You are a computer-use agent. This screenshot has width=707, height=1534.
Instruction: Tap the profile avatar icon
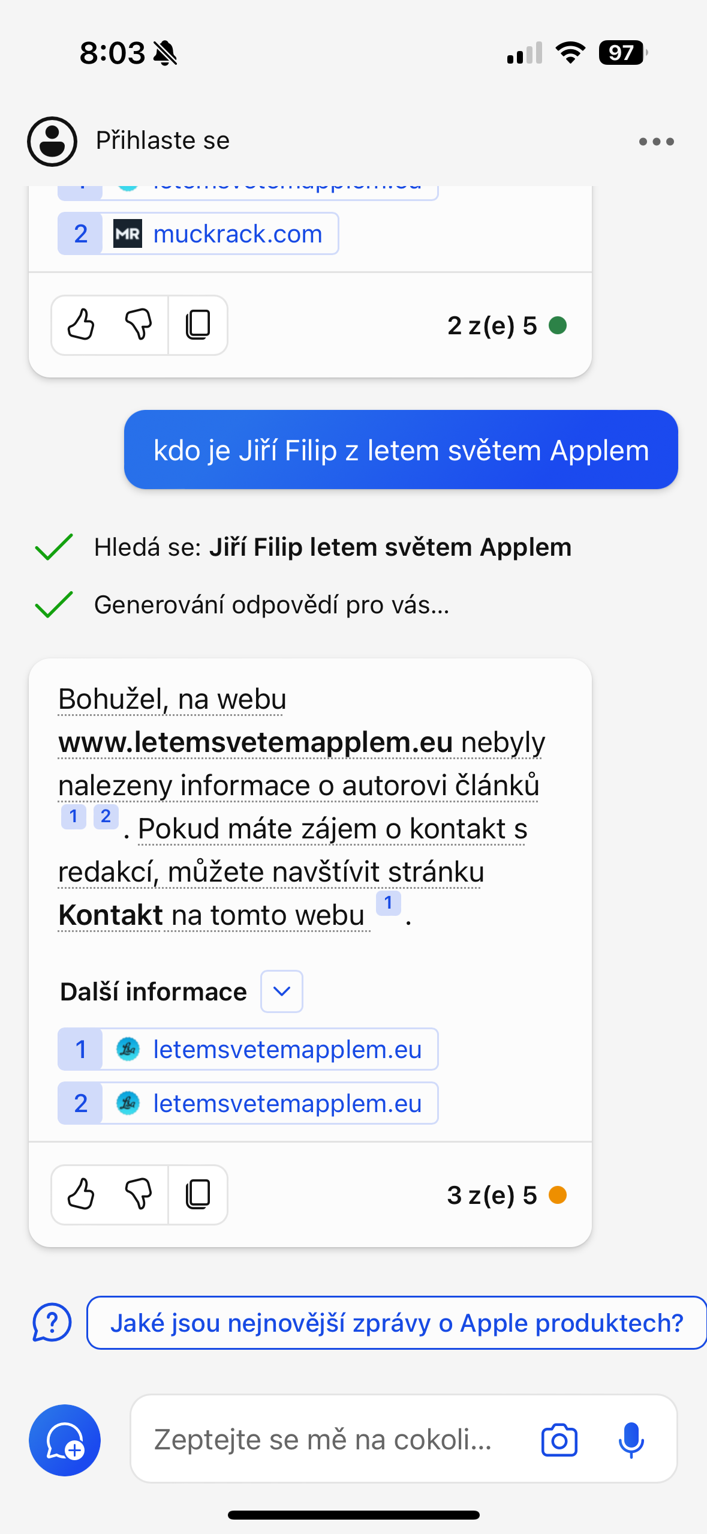pos(52,142)
